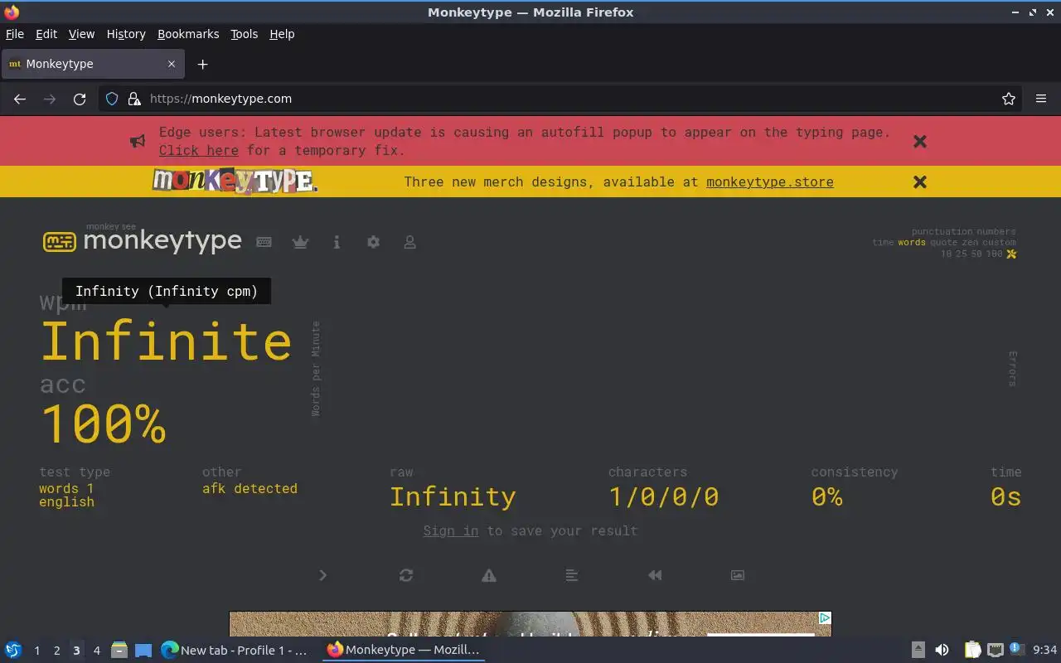Select zen test mode
This screenshot has height=663, width=1061.
pos(970,243)
